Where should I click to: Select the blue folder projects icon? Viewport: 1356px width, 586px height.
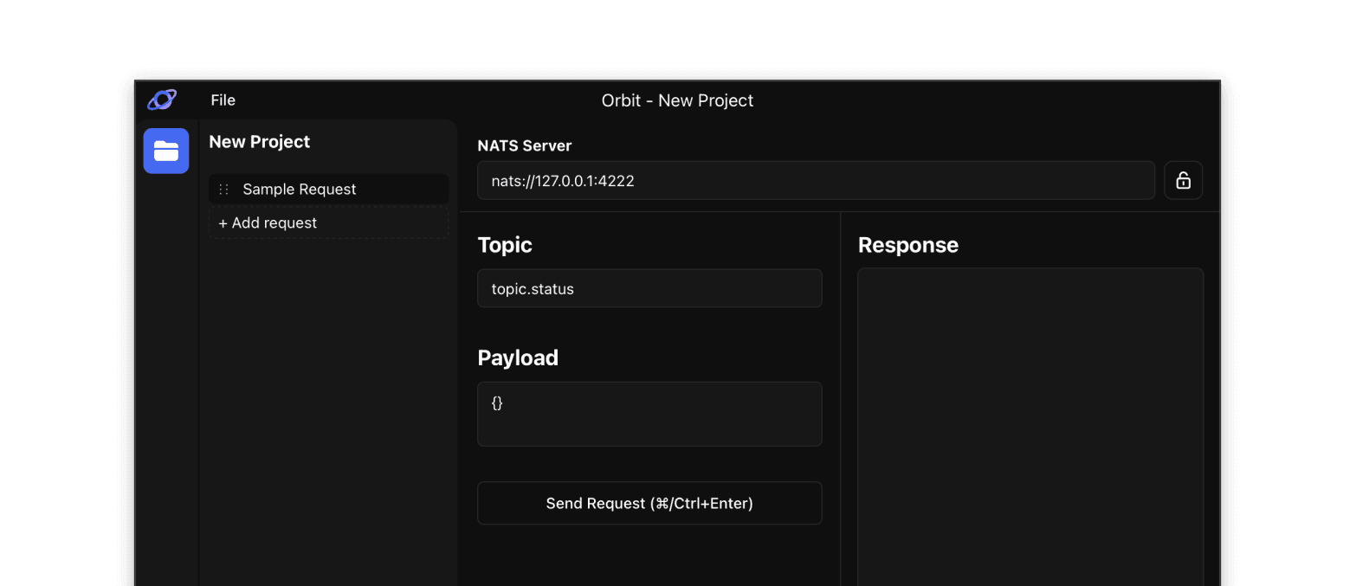click(166, 151)
